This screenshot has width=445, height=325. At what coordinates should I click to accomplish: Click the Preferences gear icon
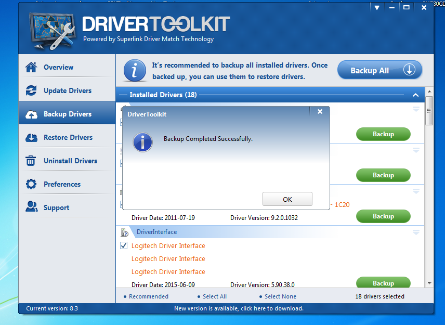pyautogui.click(x=31, y=184)
